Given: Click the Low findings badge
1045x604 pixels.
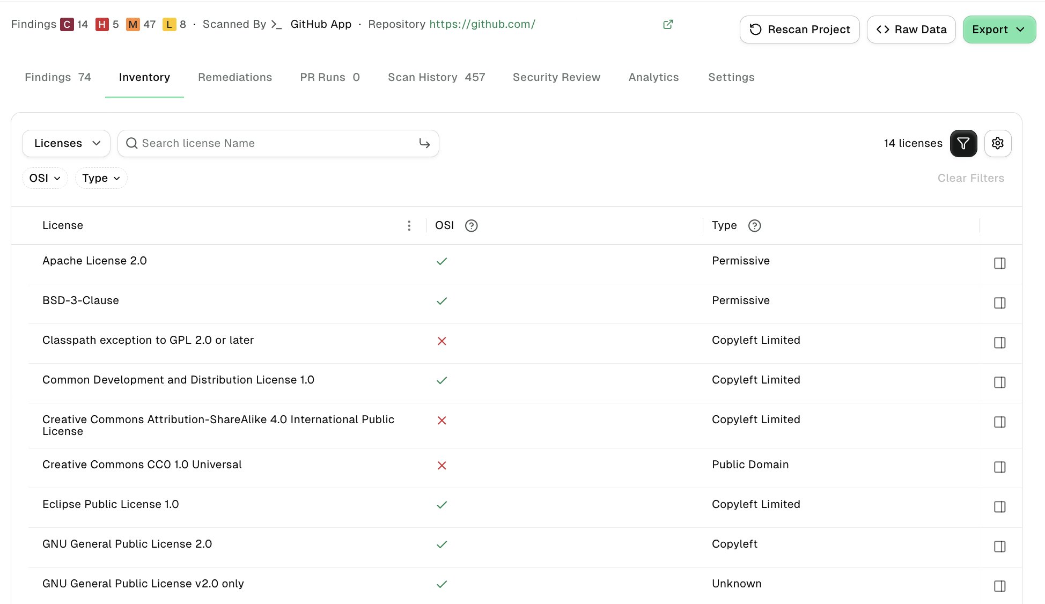Looking at the screenshot, I should tap(169, 24).
